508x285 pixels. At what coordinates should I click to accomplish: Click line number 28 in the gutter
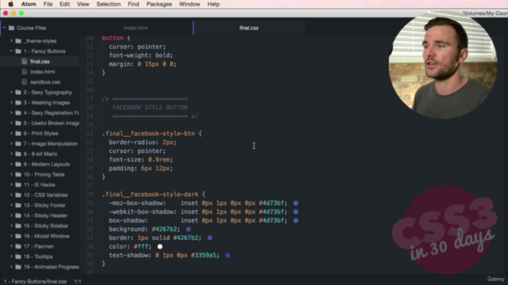[x=90, y=195]
